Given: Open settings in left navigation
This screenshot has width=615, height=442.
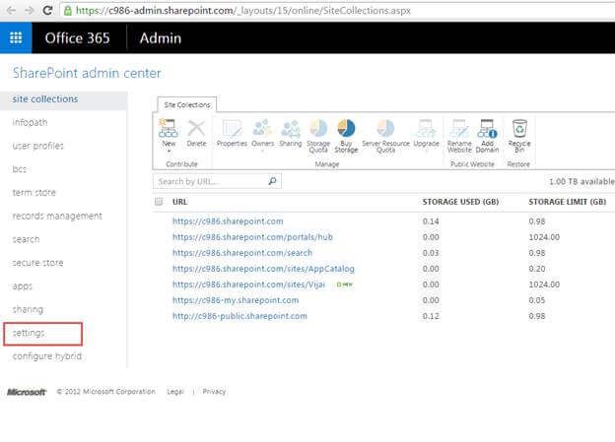Looking at the screenshot, I should click(29, 333).
